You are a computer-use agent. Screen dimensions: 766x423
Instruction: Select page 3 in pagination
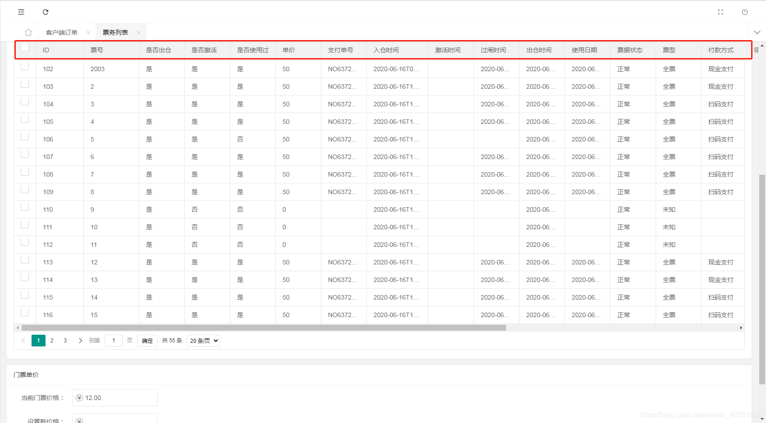65,341
